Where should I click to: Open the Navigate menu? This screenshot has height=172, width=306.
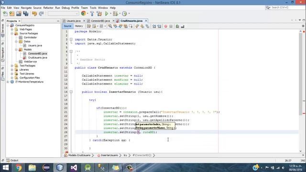coord(26,8)
